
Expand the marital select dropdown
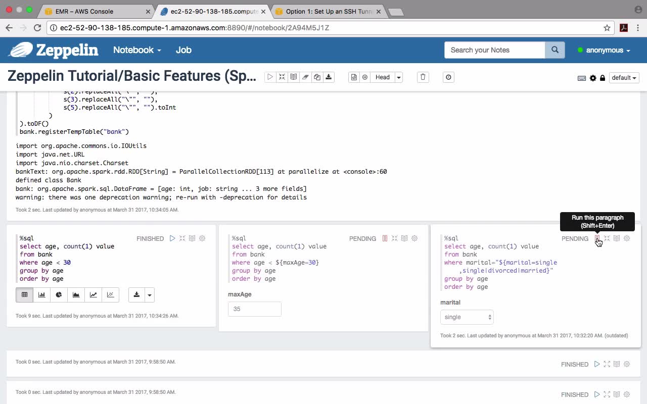point(467,317)
